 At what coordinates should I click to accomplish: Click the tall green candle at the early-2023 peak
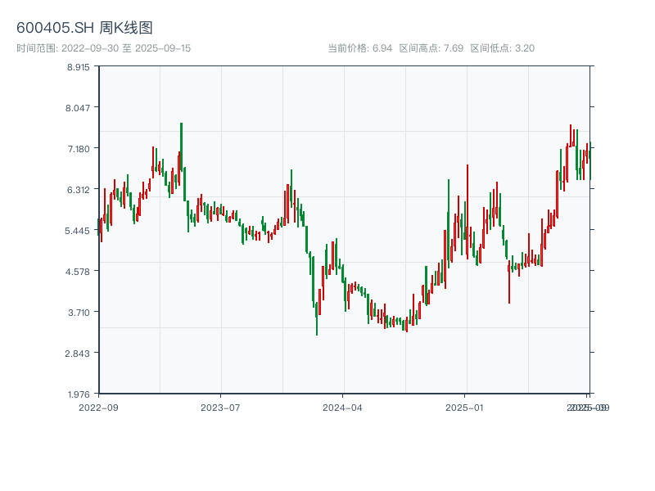(x=181, y=147)
